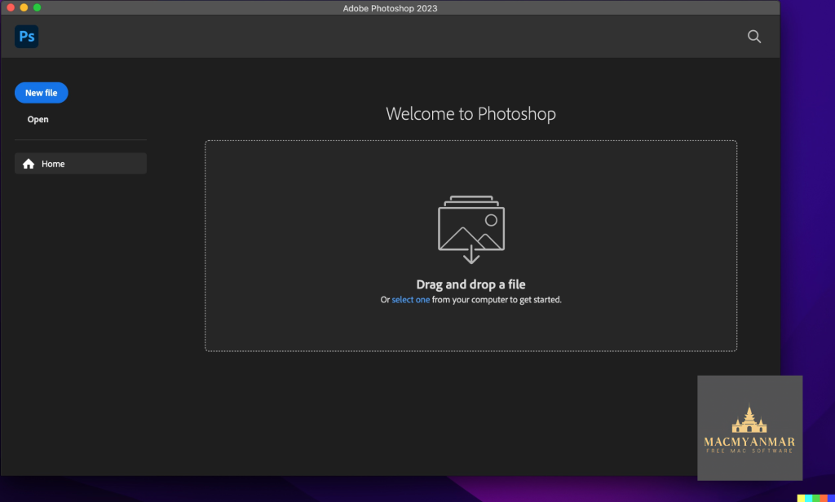Click the image drop icon in the drop zone

[x=471, y=230]
